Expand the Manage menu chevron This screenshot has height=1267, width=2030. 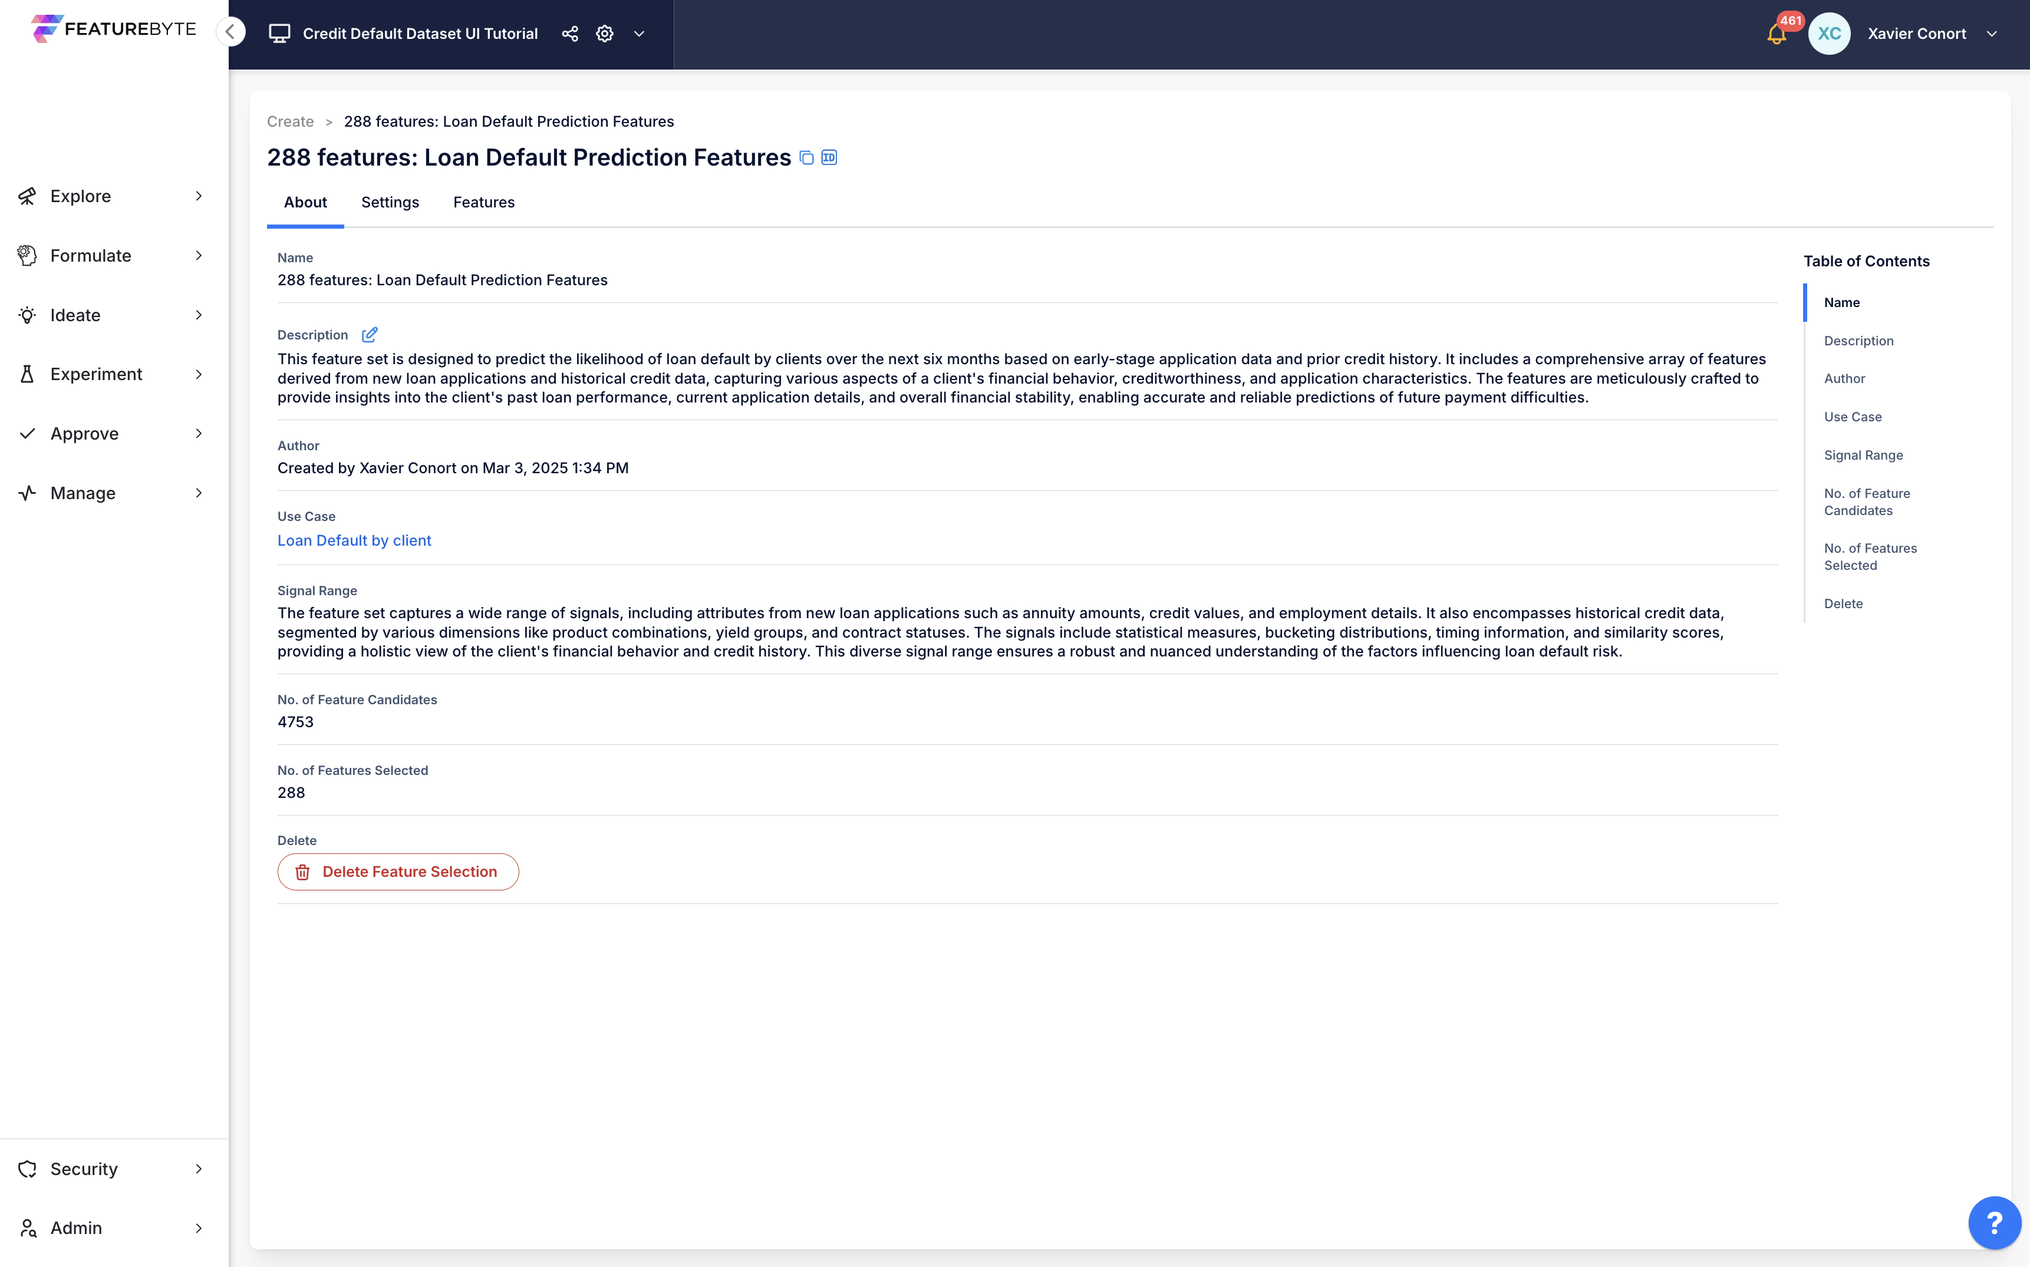point(199,493)
